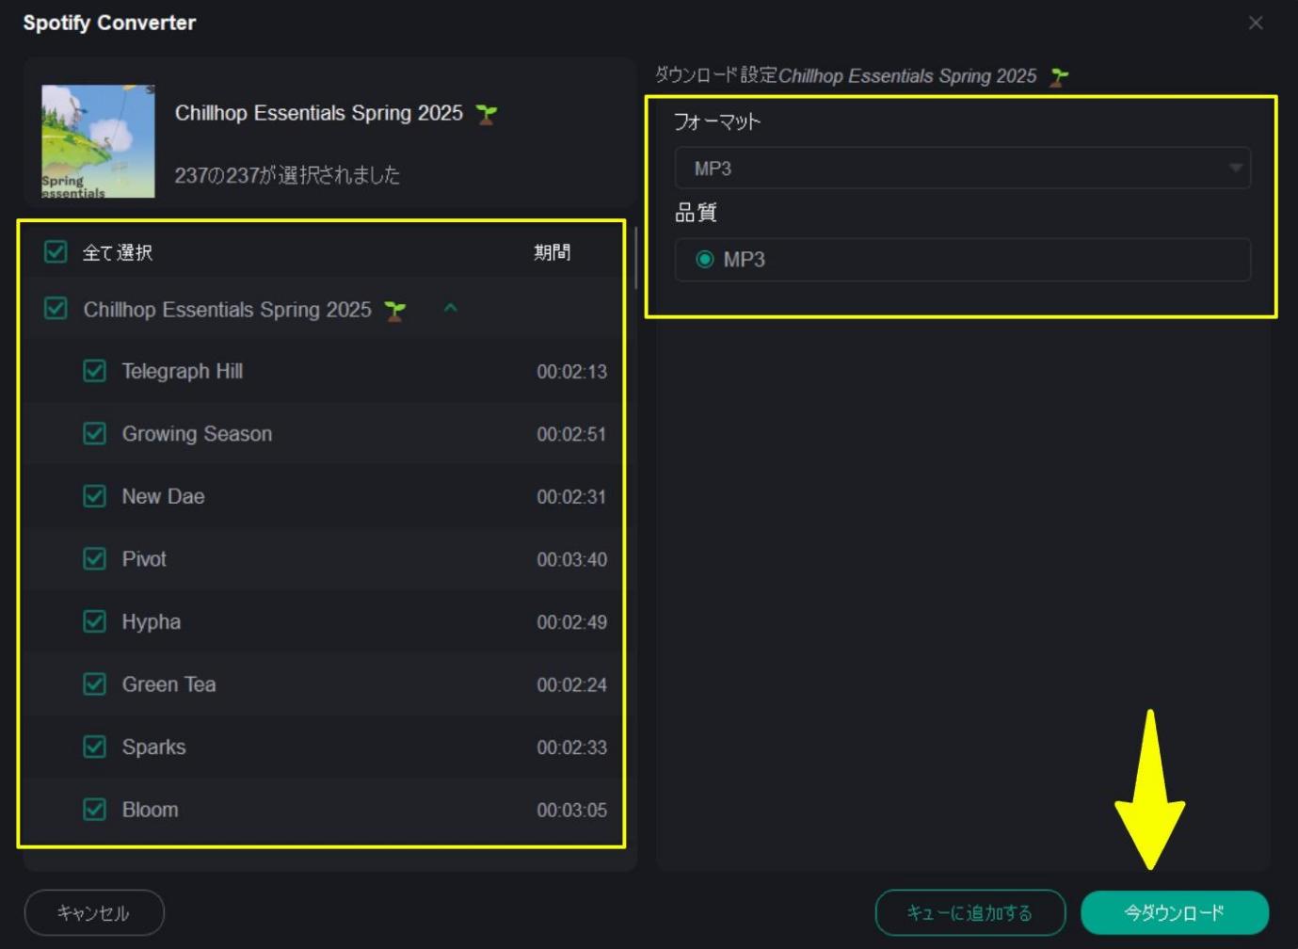
Task: Click the duration 00:02:51
Action: [x=571, y=434]
